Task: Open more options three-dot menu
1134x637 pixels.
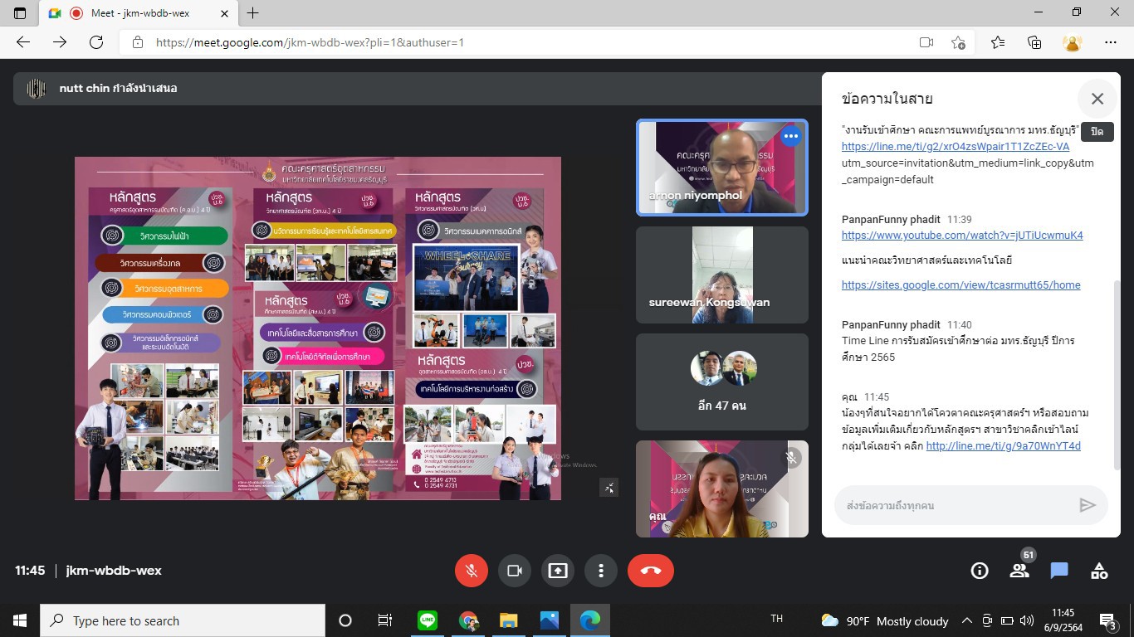Action: click(x=601, y=571)
